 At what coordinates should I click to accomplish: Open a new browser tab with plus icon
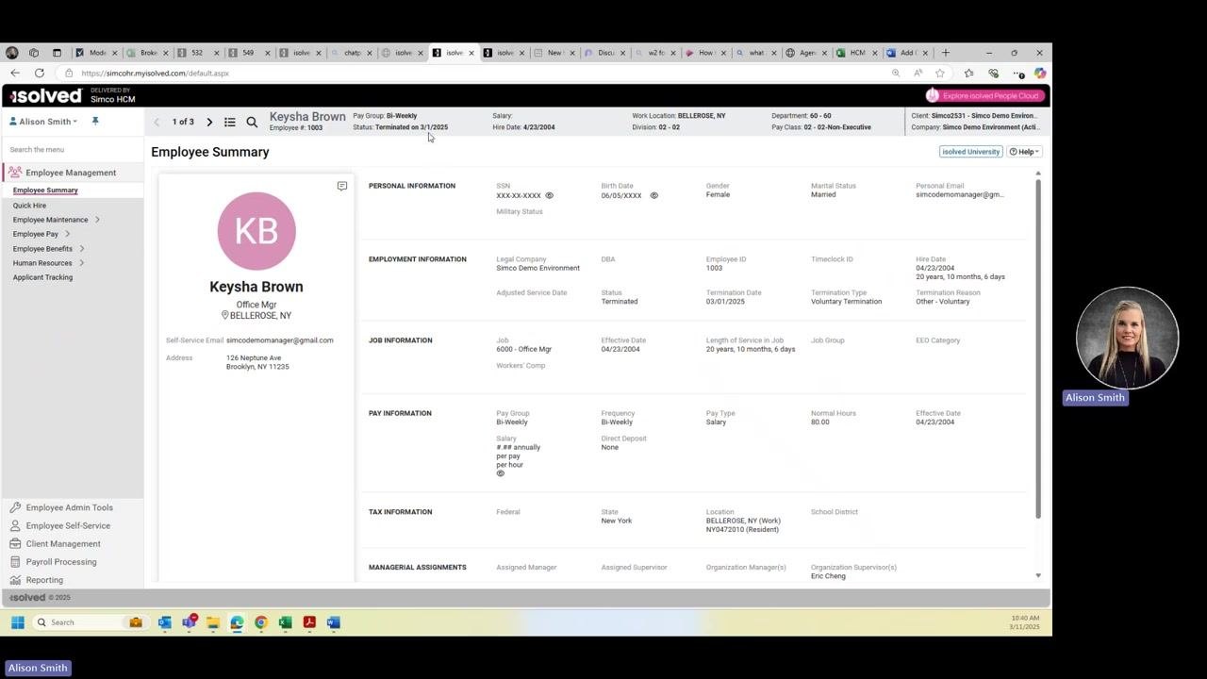click(x=946, y=53)
